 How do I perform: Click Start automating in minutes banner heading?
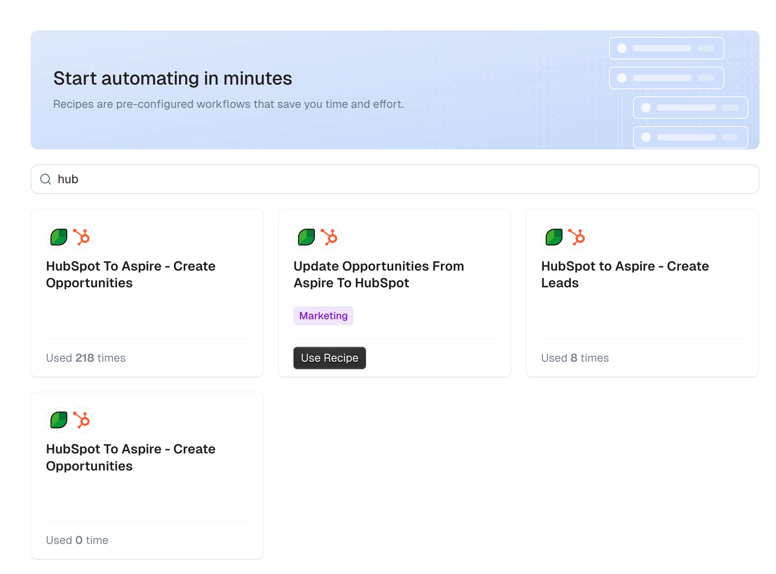173,78
